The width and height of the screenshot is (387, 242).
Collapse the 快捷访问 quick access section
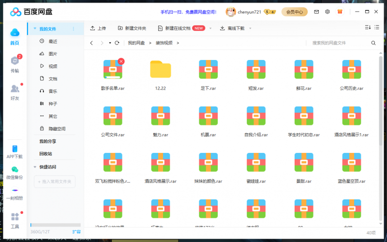point(34,167)
